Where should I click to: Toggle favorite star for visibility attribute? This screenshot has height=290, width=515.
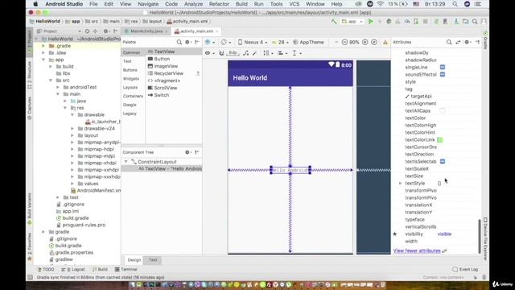coord(395,234)
